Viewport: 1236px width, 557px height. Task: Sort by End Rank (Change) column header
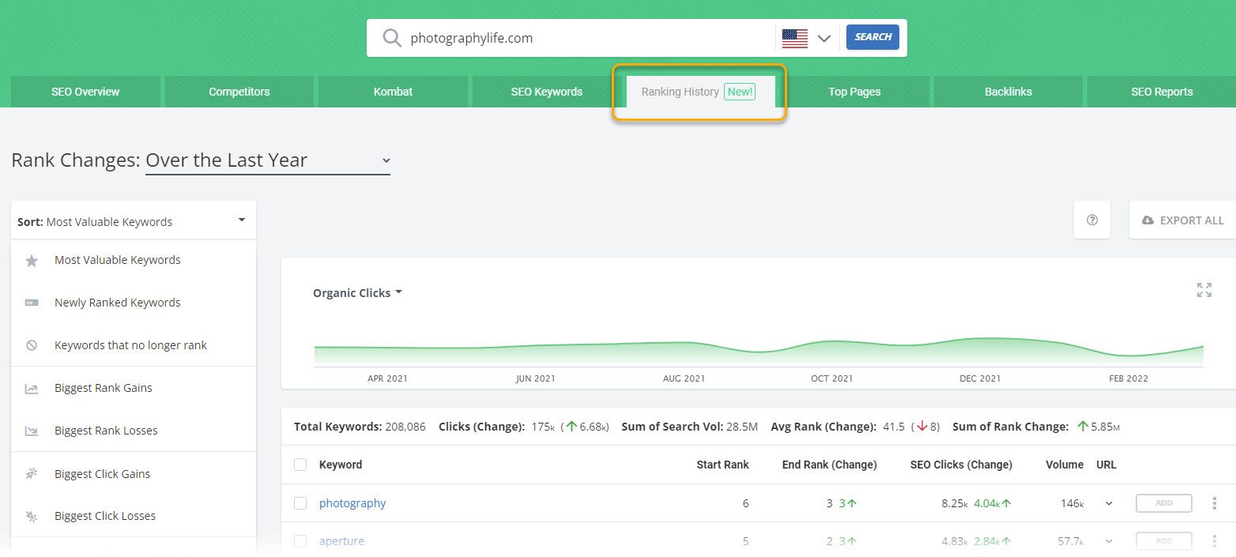(x=830, y=465)
